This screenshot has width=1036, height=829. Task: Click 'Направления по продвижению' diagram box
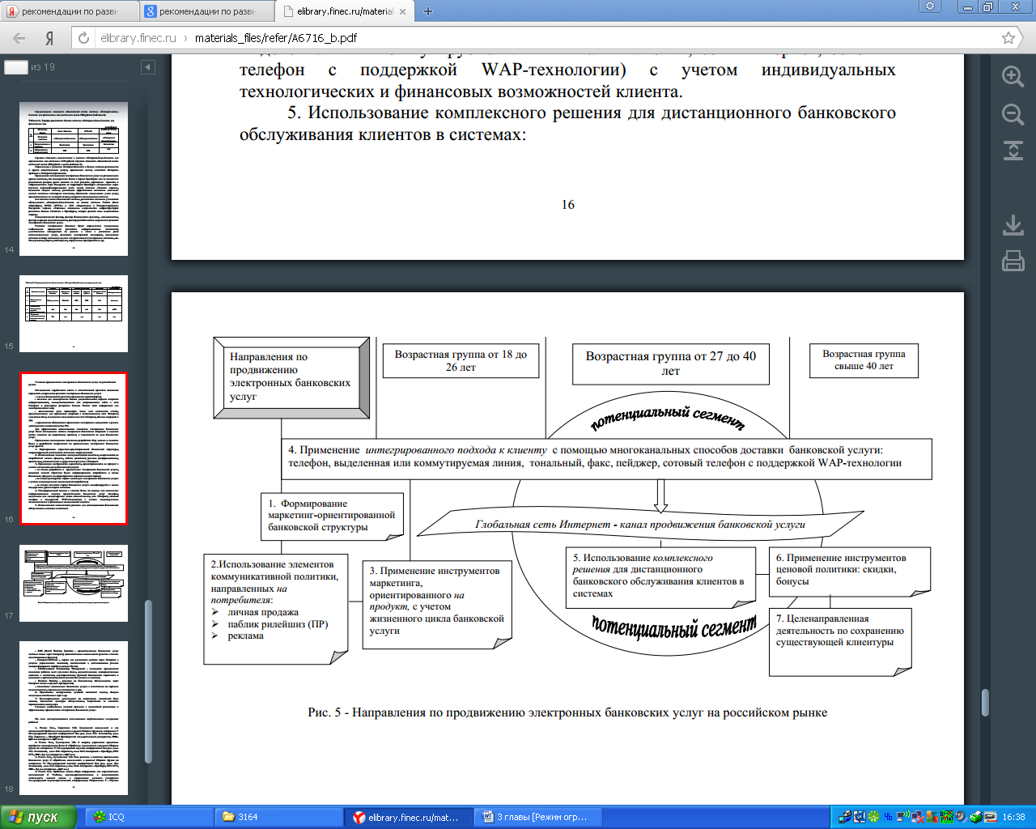pos(291,376)
